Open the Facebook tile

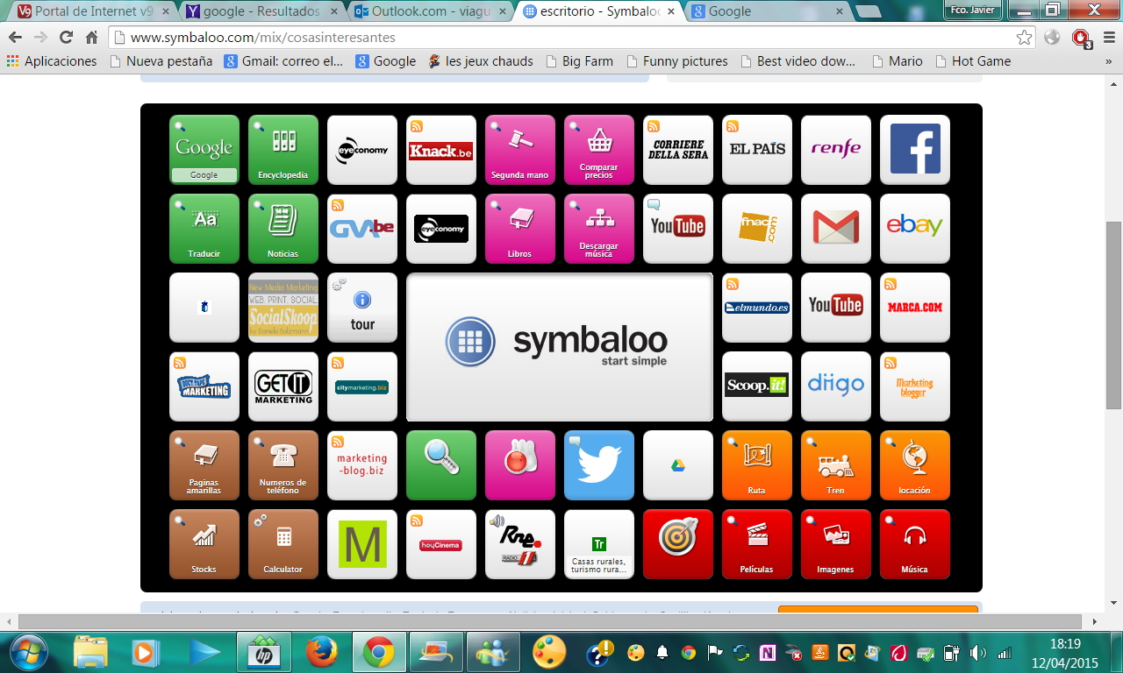pyautogui.click(x=914, y=150)
